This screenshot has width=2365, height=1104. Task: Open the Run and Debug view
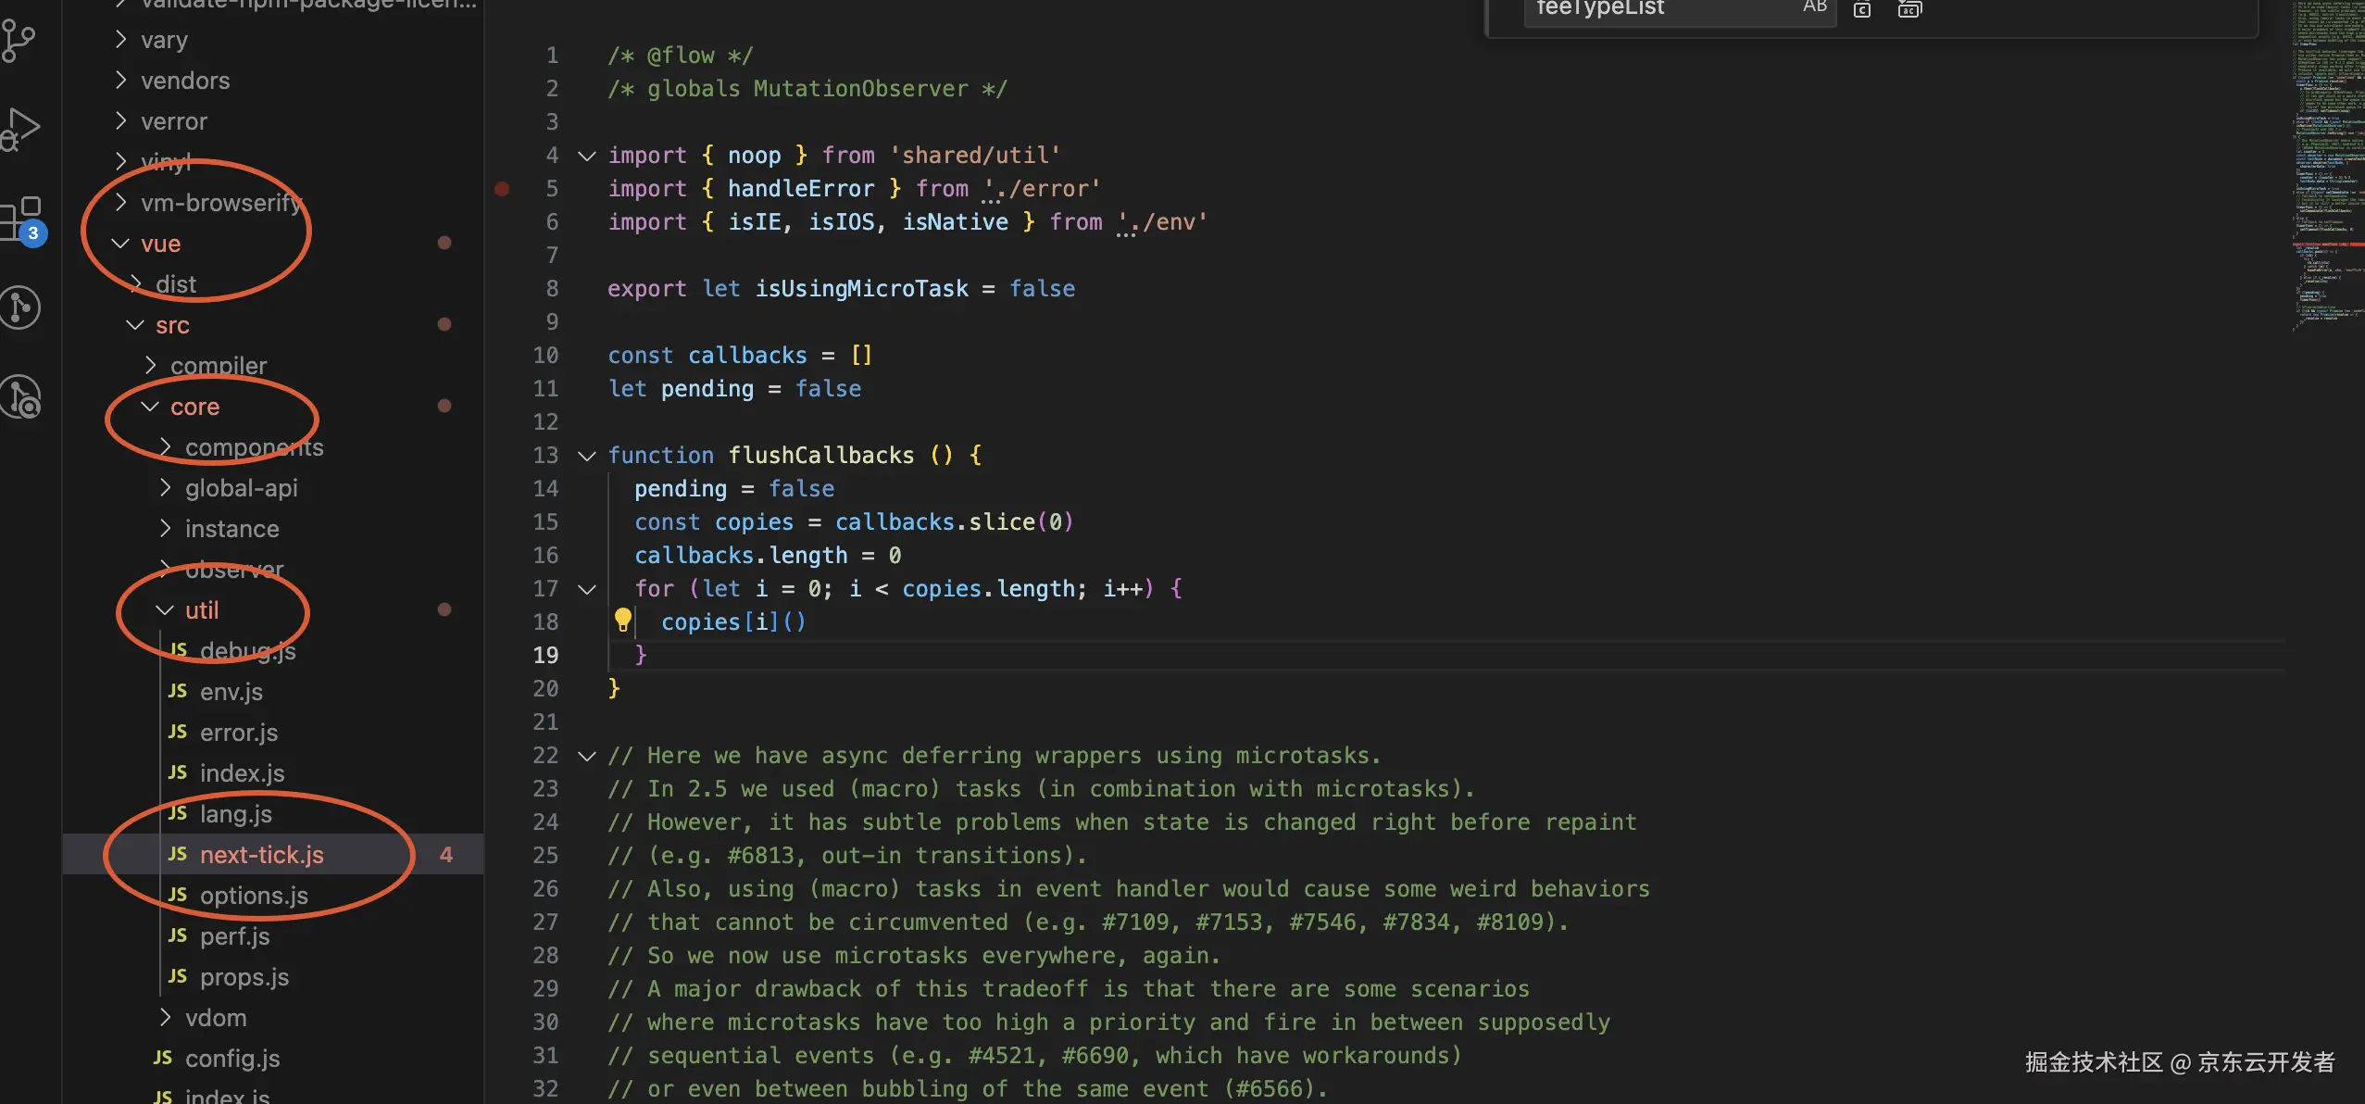click(x=20, y=129)
